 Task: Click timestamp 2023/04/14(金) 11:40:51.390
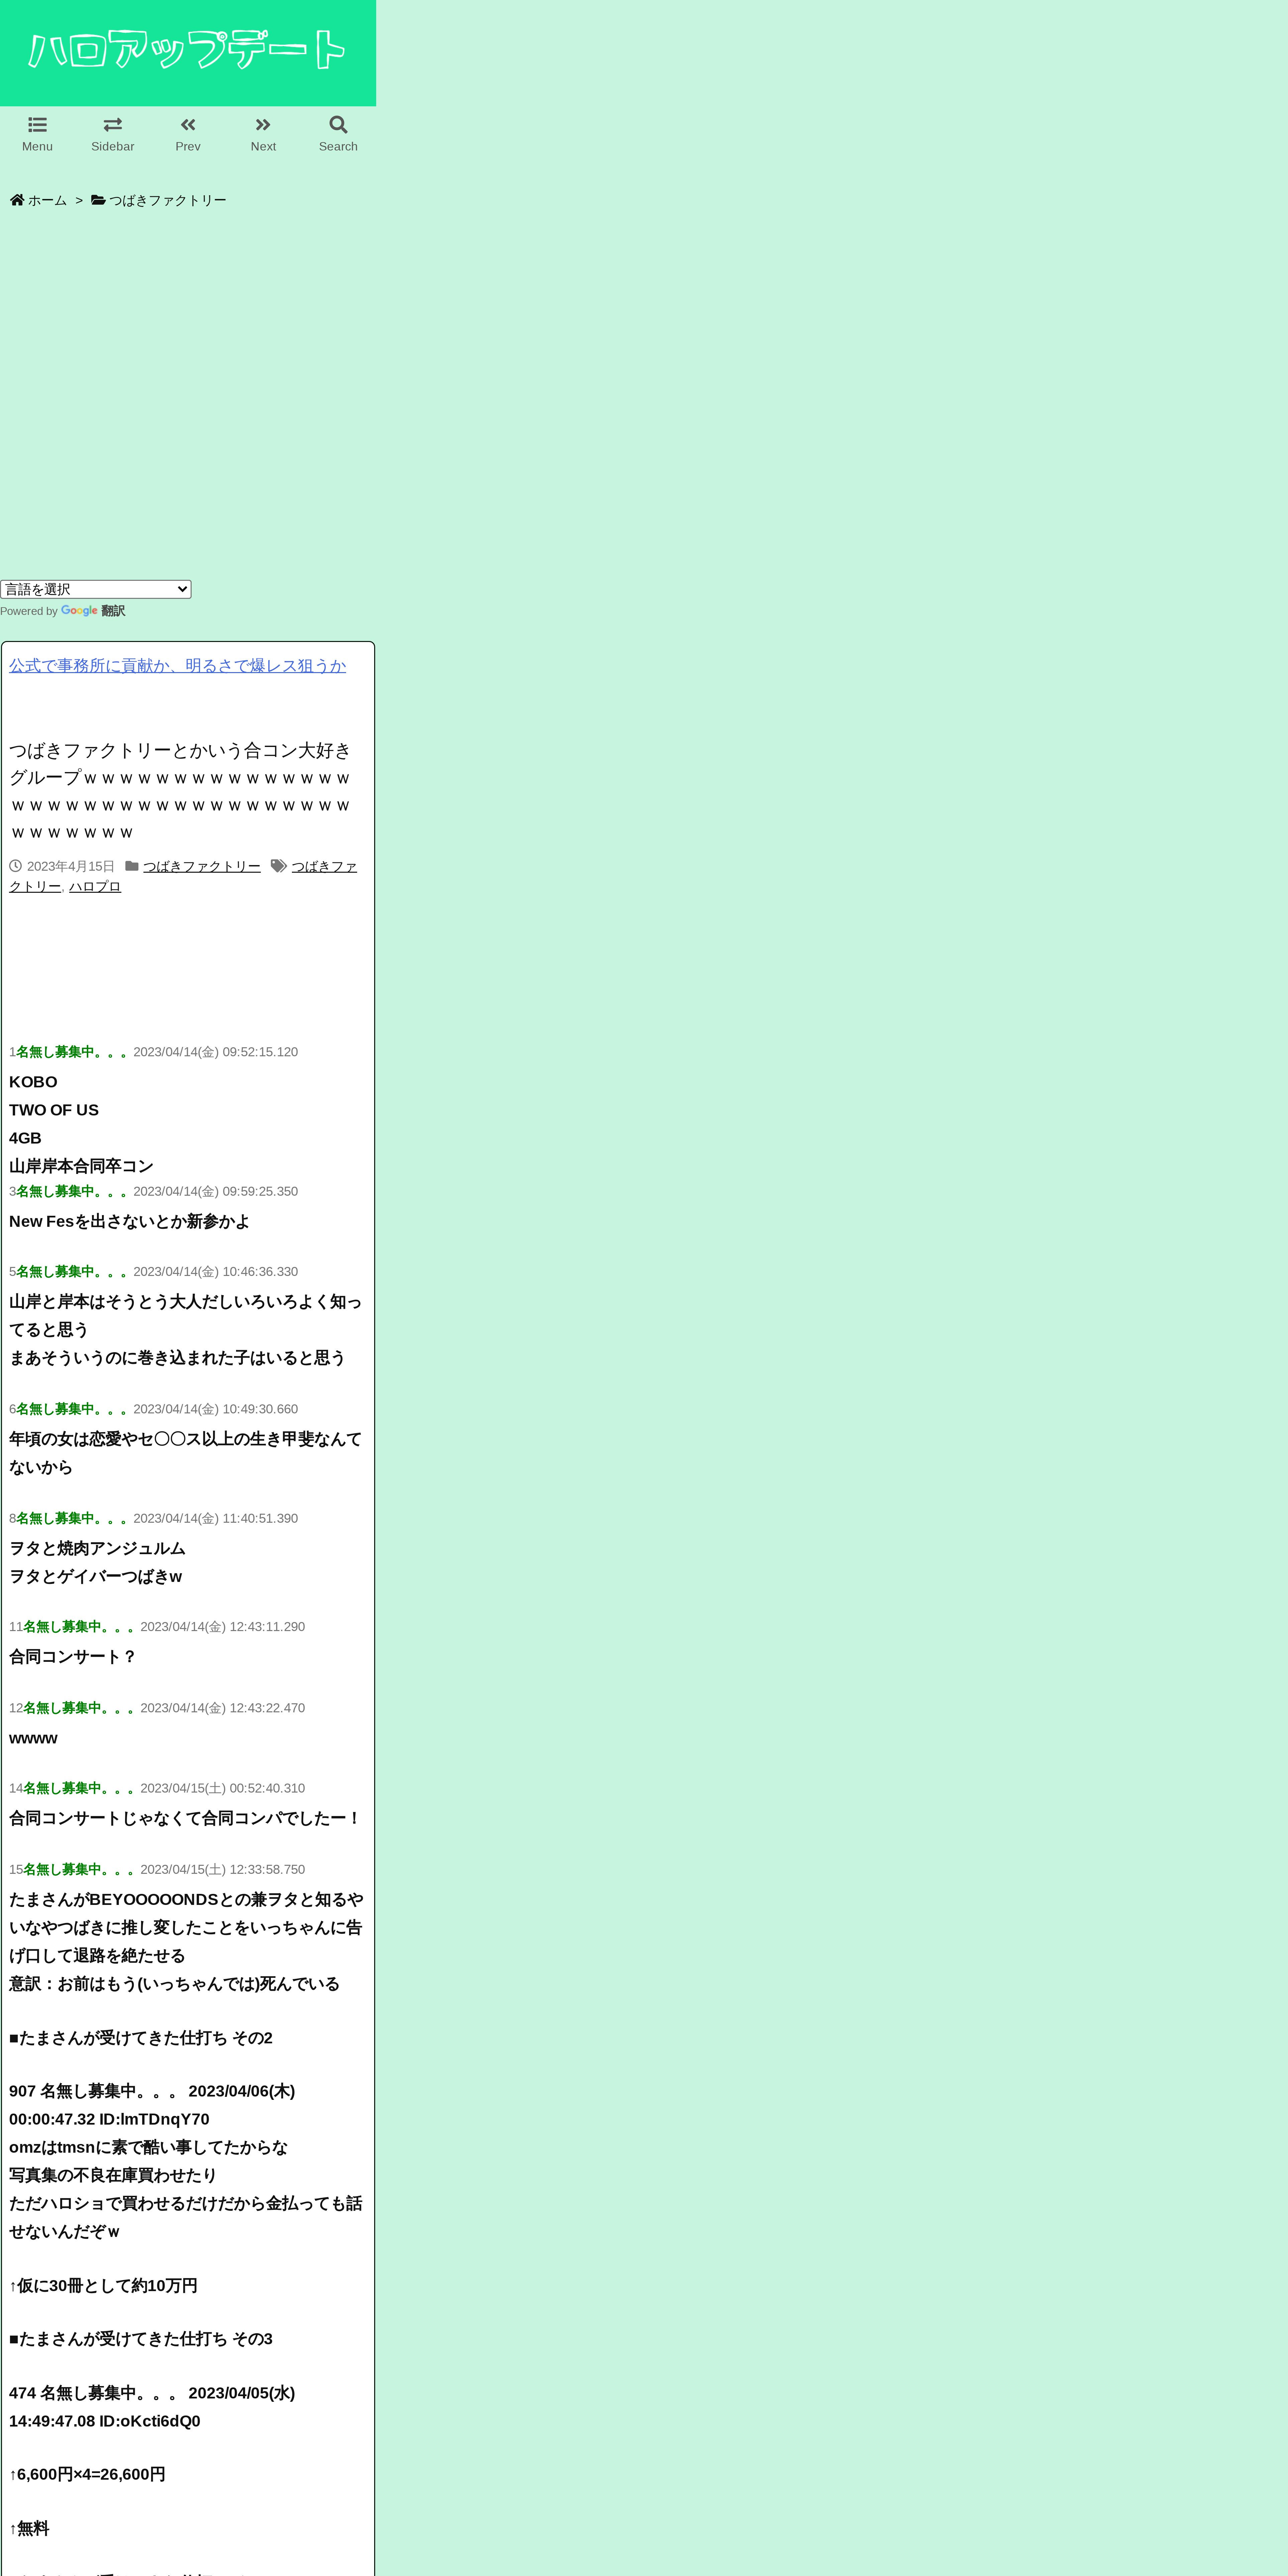click(216, 1518)
